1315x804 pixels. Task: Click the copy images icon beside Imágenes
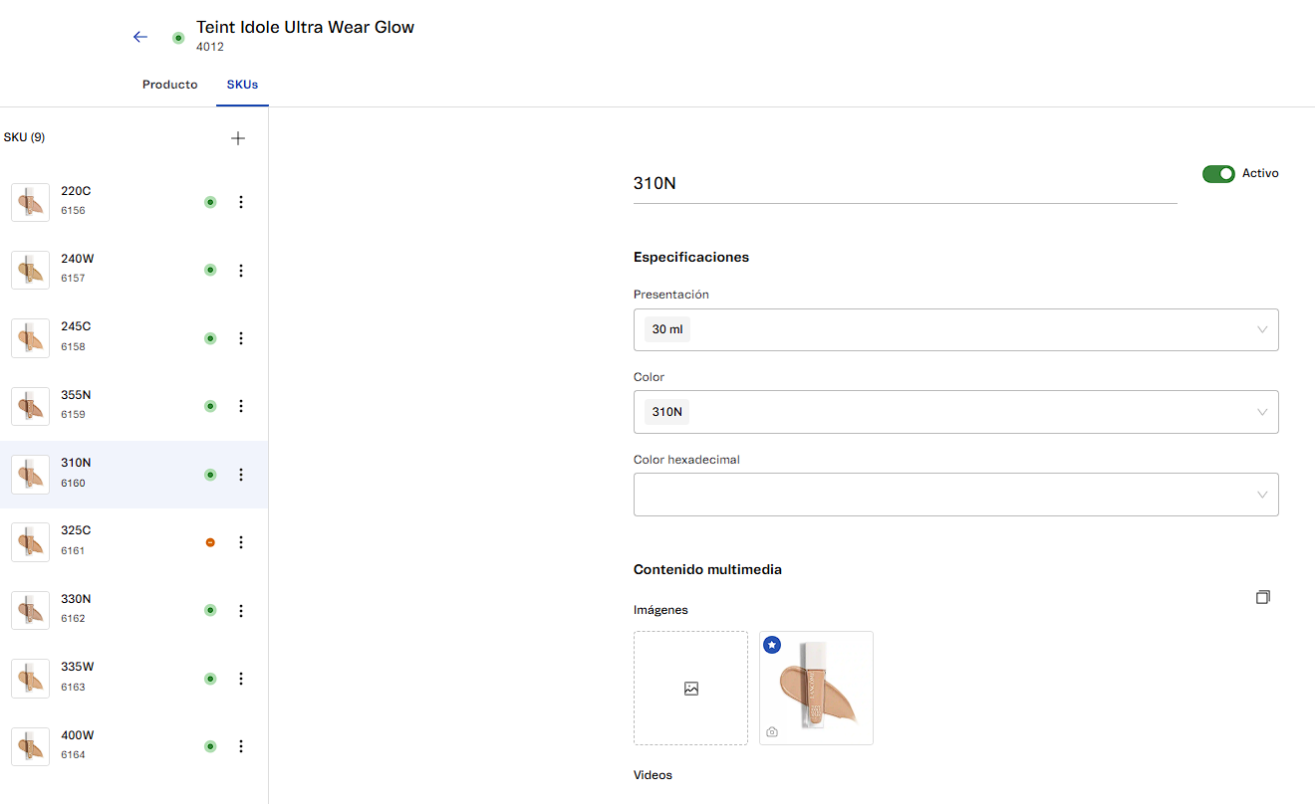pyautogui.click(x=1262, y=597)
